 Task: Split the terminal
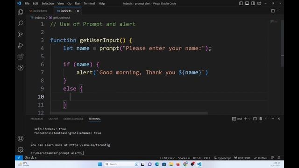click(255, 119)
